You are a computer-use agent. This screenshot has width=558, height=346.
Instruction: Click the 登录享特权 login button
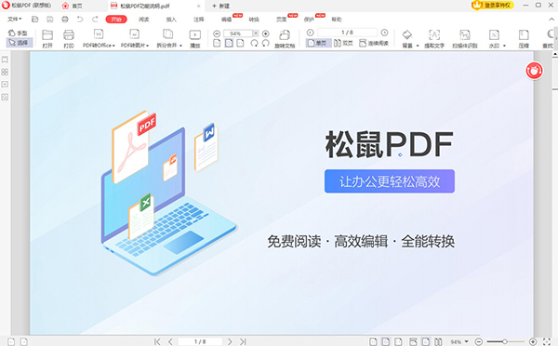pyautogui.click(x=493, y=6)
